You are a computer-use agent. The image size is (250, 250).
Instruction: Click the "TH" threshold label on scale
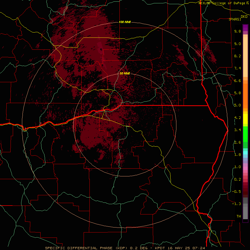tap(239, 216)
